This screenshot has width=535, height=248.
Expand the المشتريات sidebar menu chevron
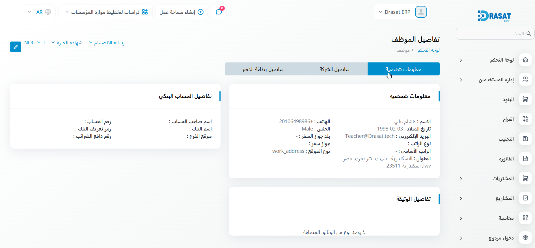[x=461, y=179]
